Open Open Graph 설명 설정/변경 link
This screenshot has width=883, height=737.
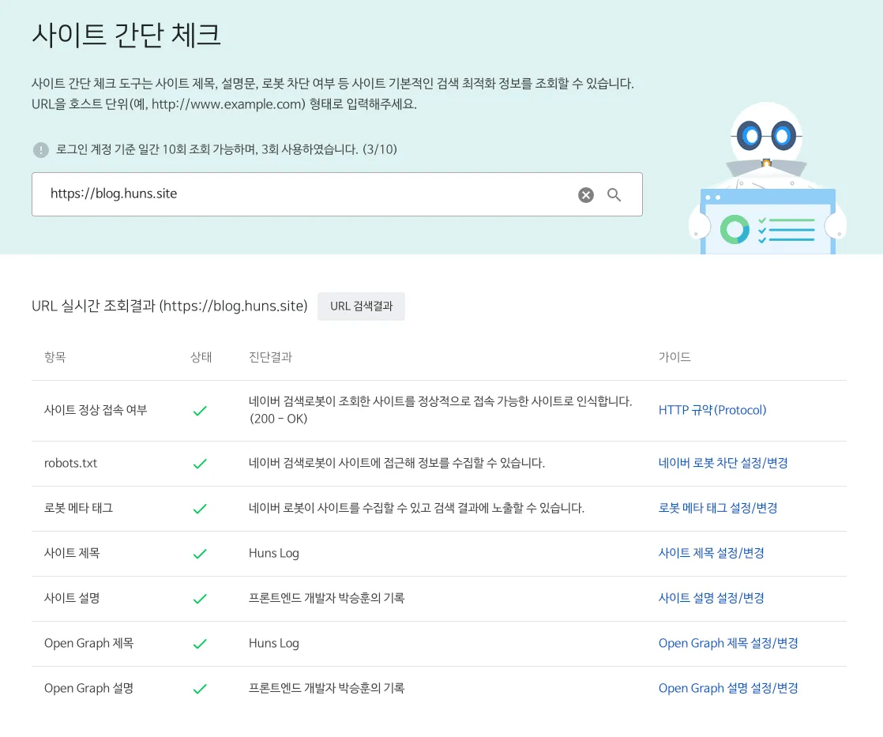pyautogui.click(x=727, y=688)
